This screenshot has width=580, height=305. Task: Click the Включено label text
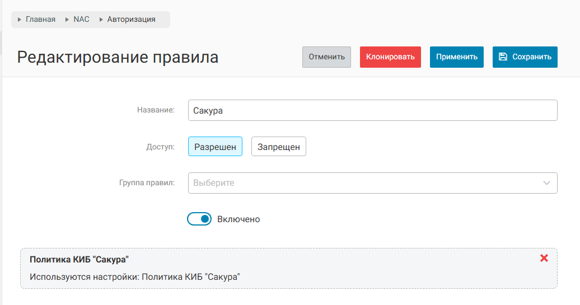click(238, 219)
